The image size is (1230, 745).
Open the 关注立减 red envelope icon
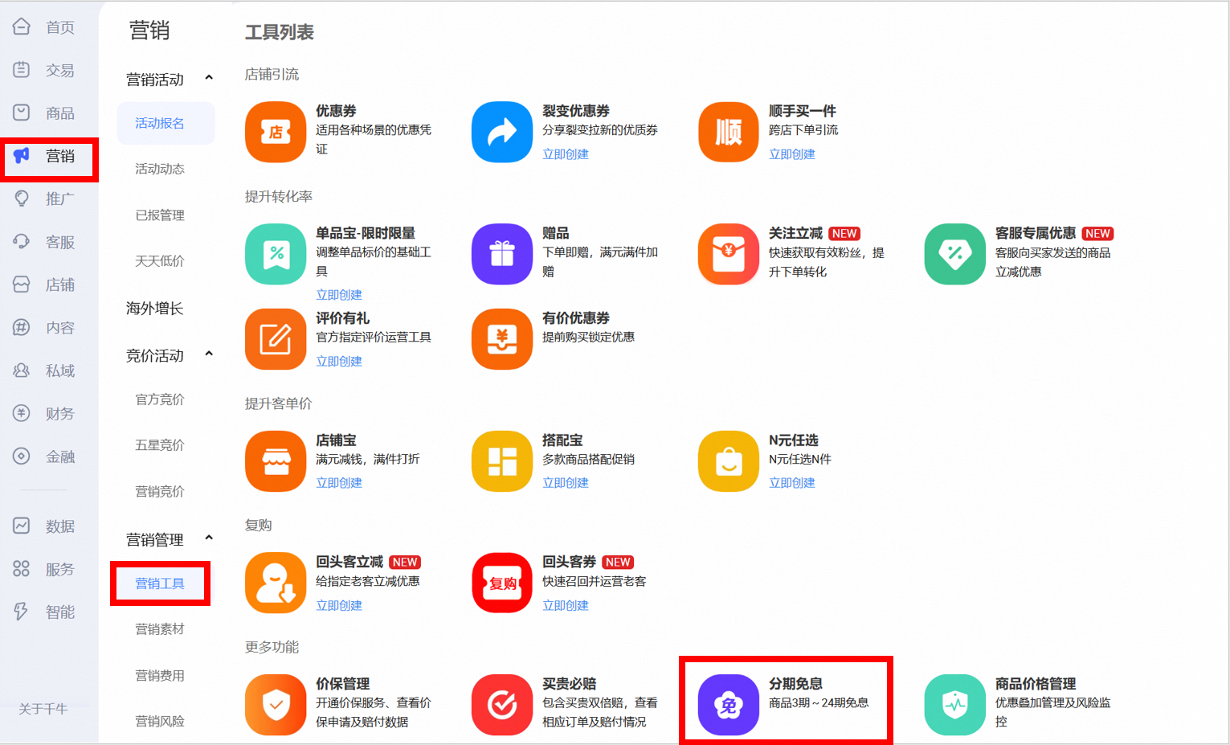coord(729,254)
